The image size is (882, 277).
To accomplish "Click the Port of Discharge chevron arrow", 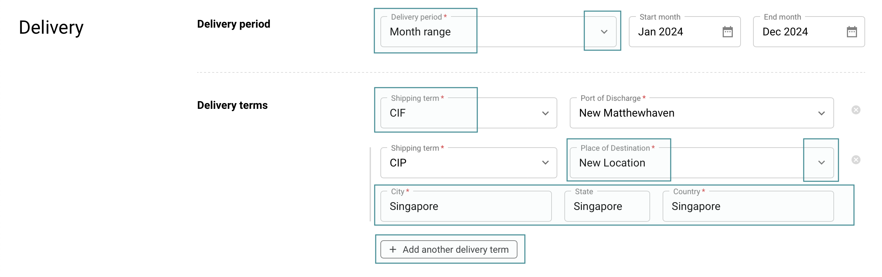I will click(x=821, y=113).
